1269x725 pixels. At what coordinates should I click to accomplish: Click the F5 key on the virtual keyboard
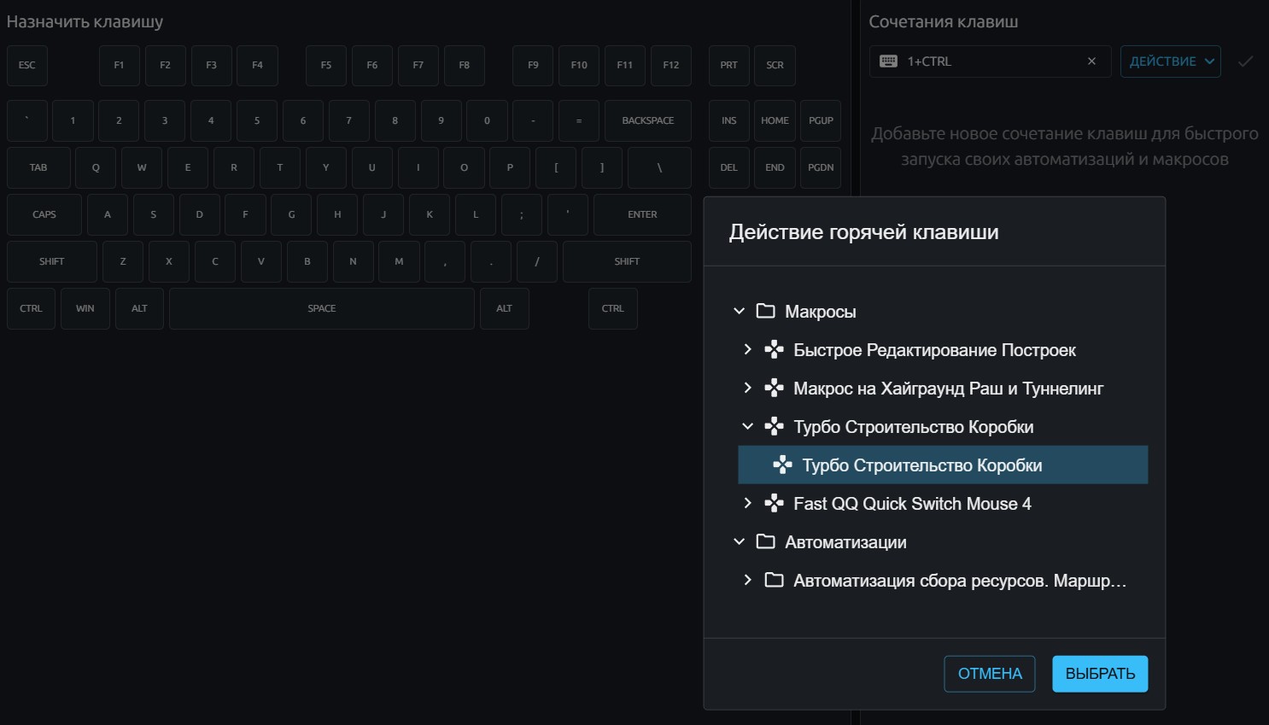tap(326, 66)
